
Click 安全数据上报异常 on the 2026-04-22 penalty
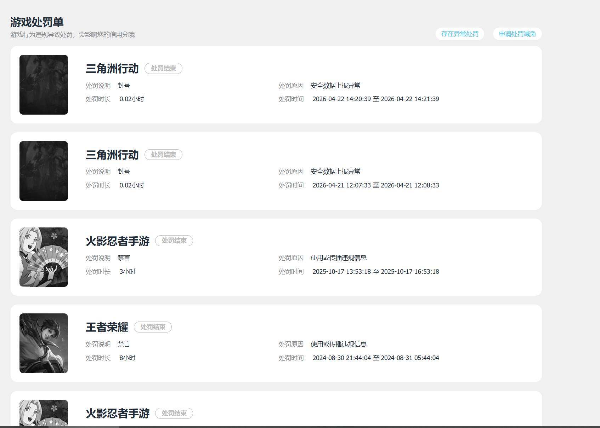click(x=335, y=86)
